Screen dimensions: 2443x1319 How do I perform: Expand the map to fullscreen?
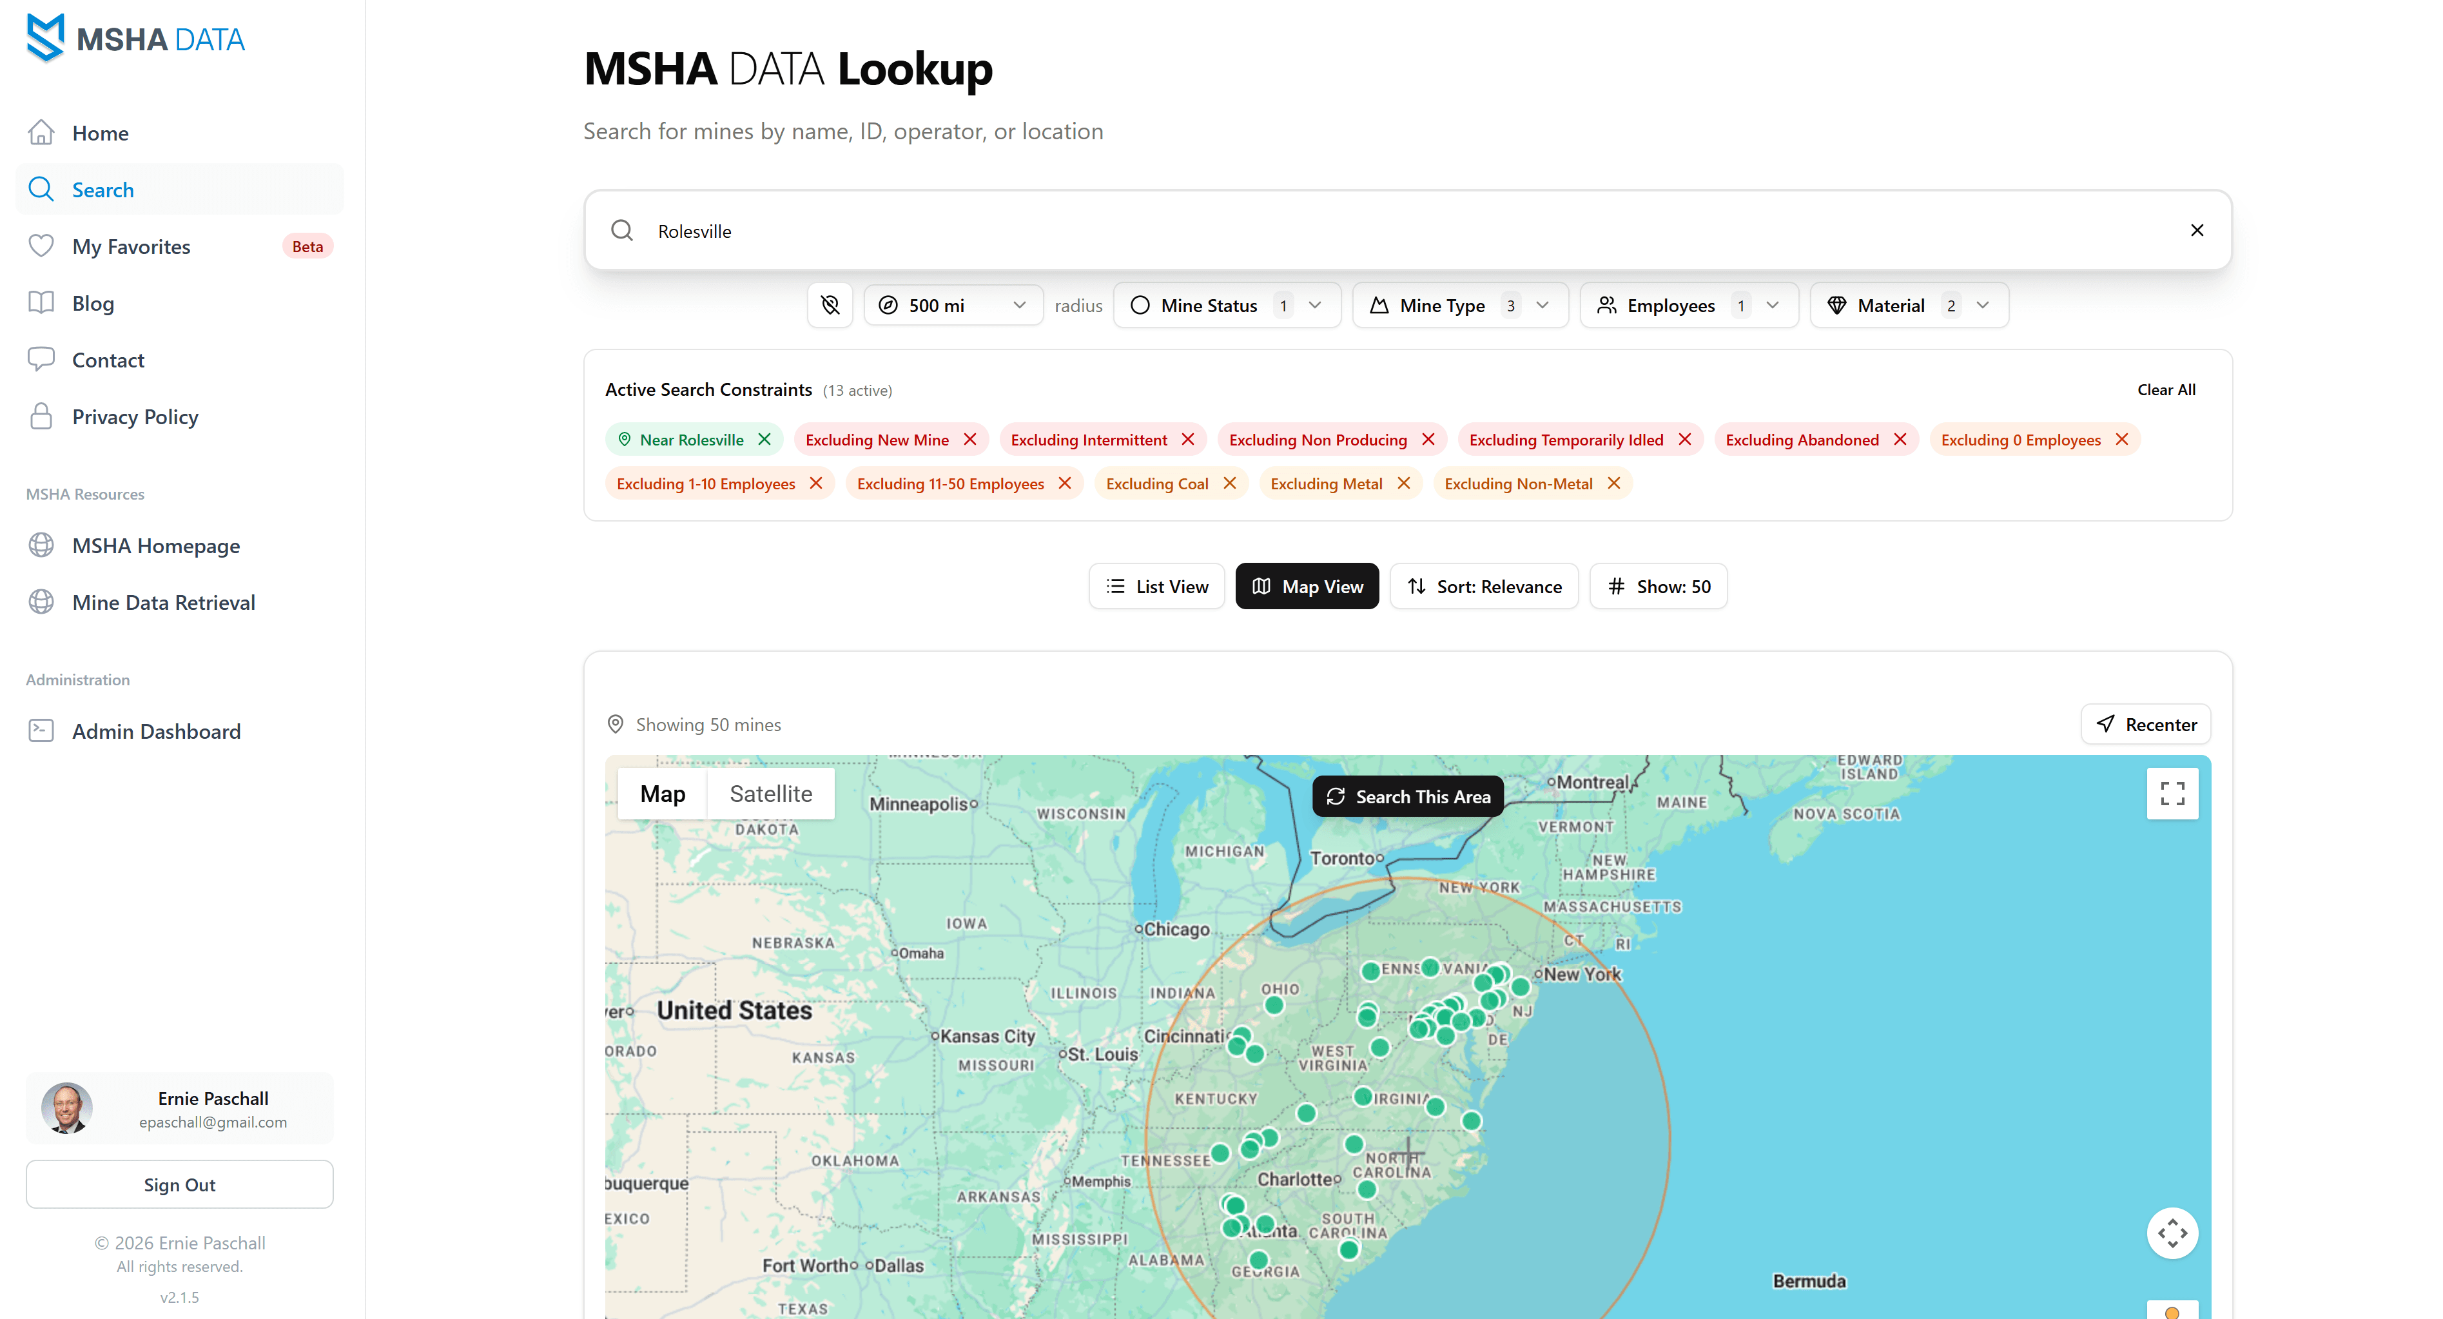coord(2172,794)
